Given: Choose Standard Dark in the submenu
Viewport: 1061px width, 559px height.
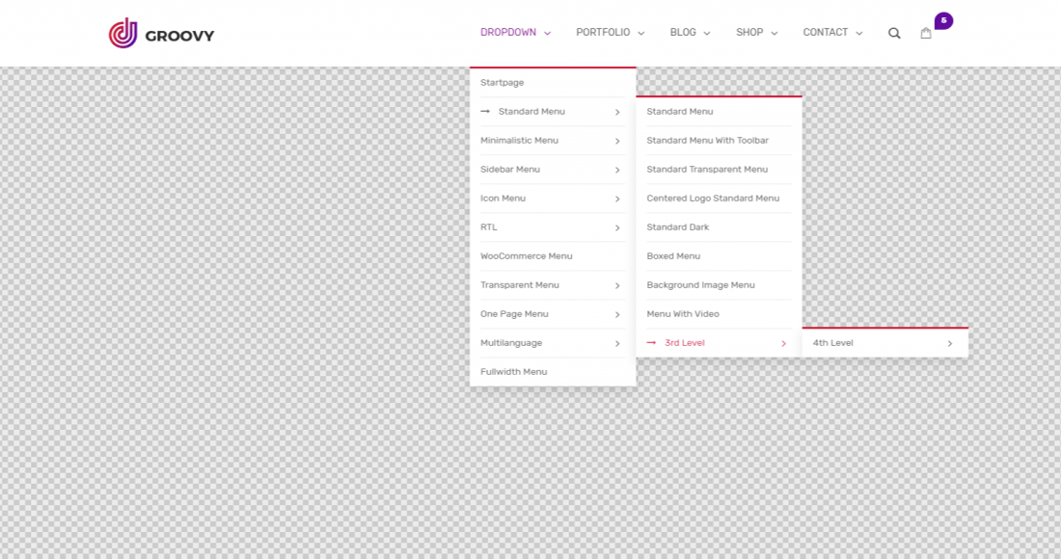Looking at the screenshot, I should pos(679,227).
